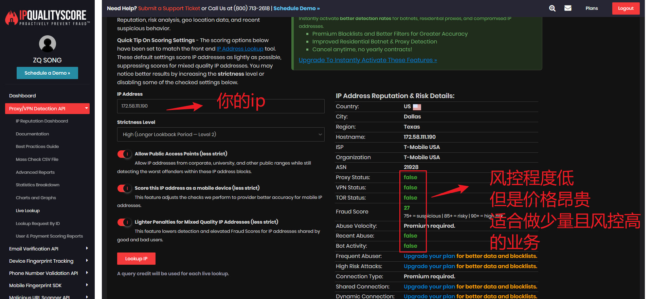Click the ZQ SONG username text
This screenshot has width=652, height=299.
(x=47, y=60)
